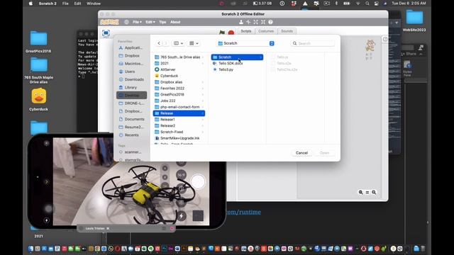Switch to the Scripts tab
Image resolution: width=454 pixels, height=255 pixels.
[246, 31]
